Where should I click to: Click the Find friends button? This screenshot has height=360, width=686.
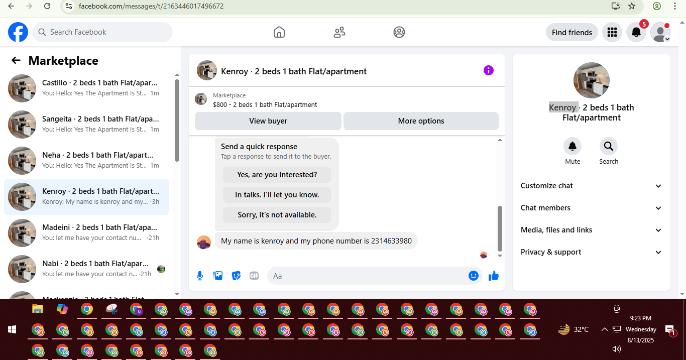[572, 32]
